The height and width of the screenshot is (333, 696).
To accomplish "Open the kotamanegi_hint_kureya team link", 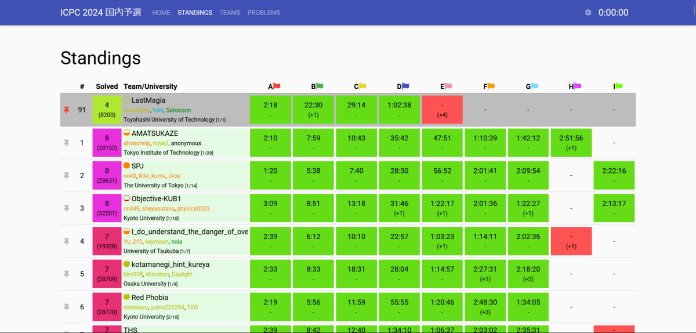I will pyautogui.click(x=171, y=265).
